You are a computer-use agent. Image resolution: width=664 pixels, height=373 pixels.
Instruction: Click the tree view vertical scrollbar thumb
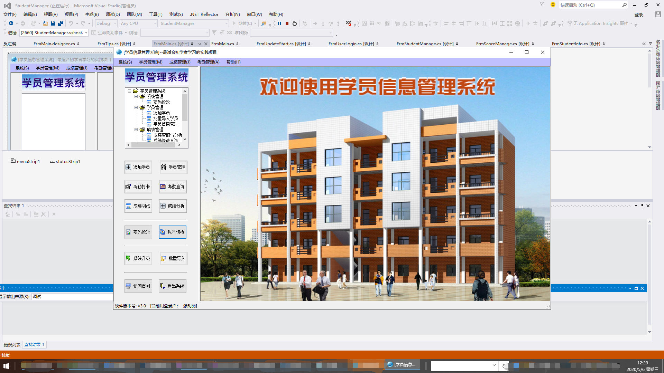pyautogui.click(x=185, y=107)
